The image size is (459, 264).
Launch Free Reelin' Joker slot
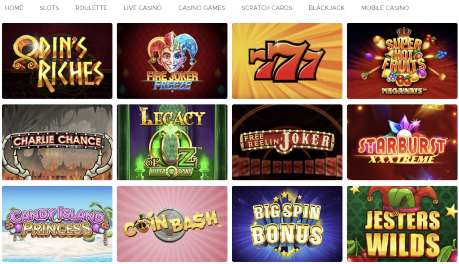pyautogui.click(x=287, y=142)
